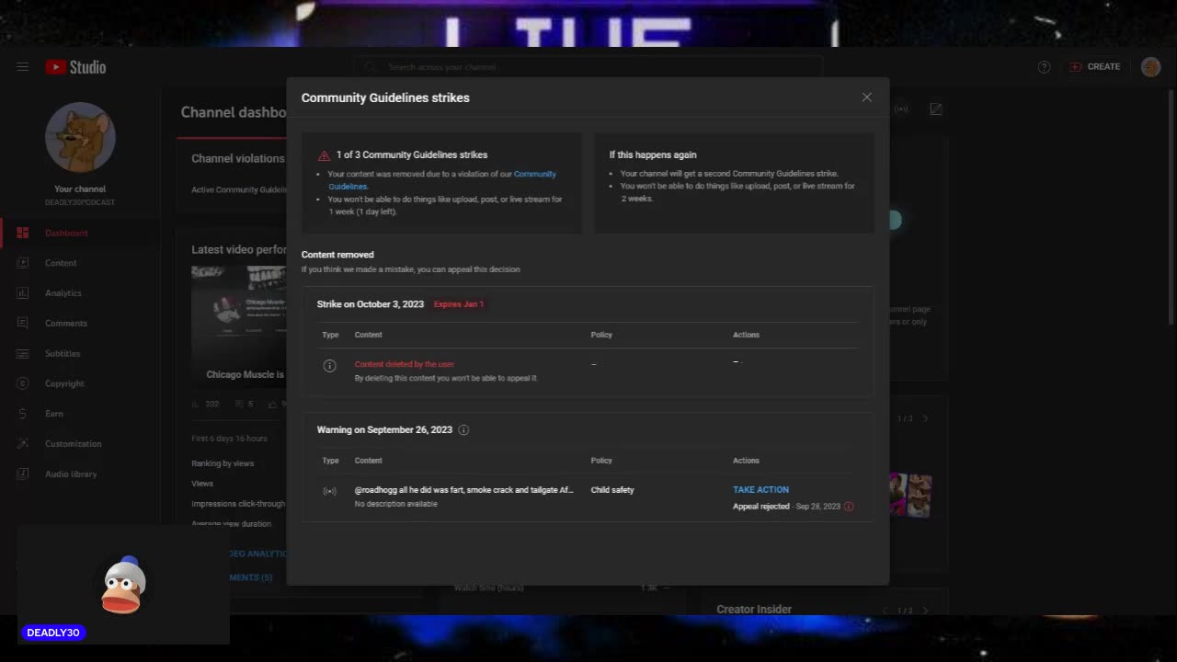Open the account avatar in top right

tap(1150, 67)
